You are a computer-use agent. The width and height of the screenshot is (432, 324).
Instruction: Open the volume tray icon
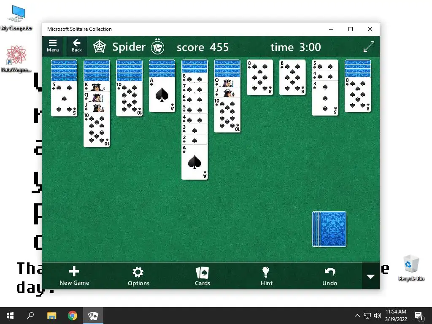tap(378, 316)
